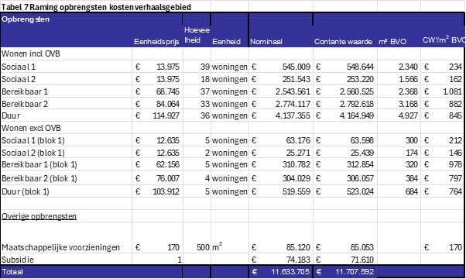The image size is (466, 279).
Task: Select the 'Bereikbaar 2 (blok 1)' label
Action: 39,178
